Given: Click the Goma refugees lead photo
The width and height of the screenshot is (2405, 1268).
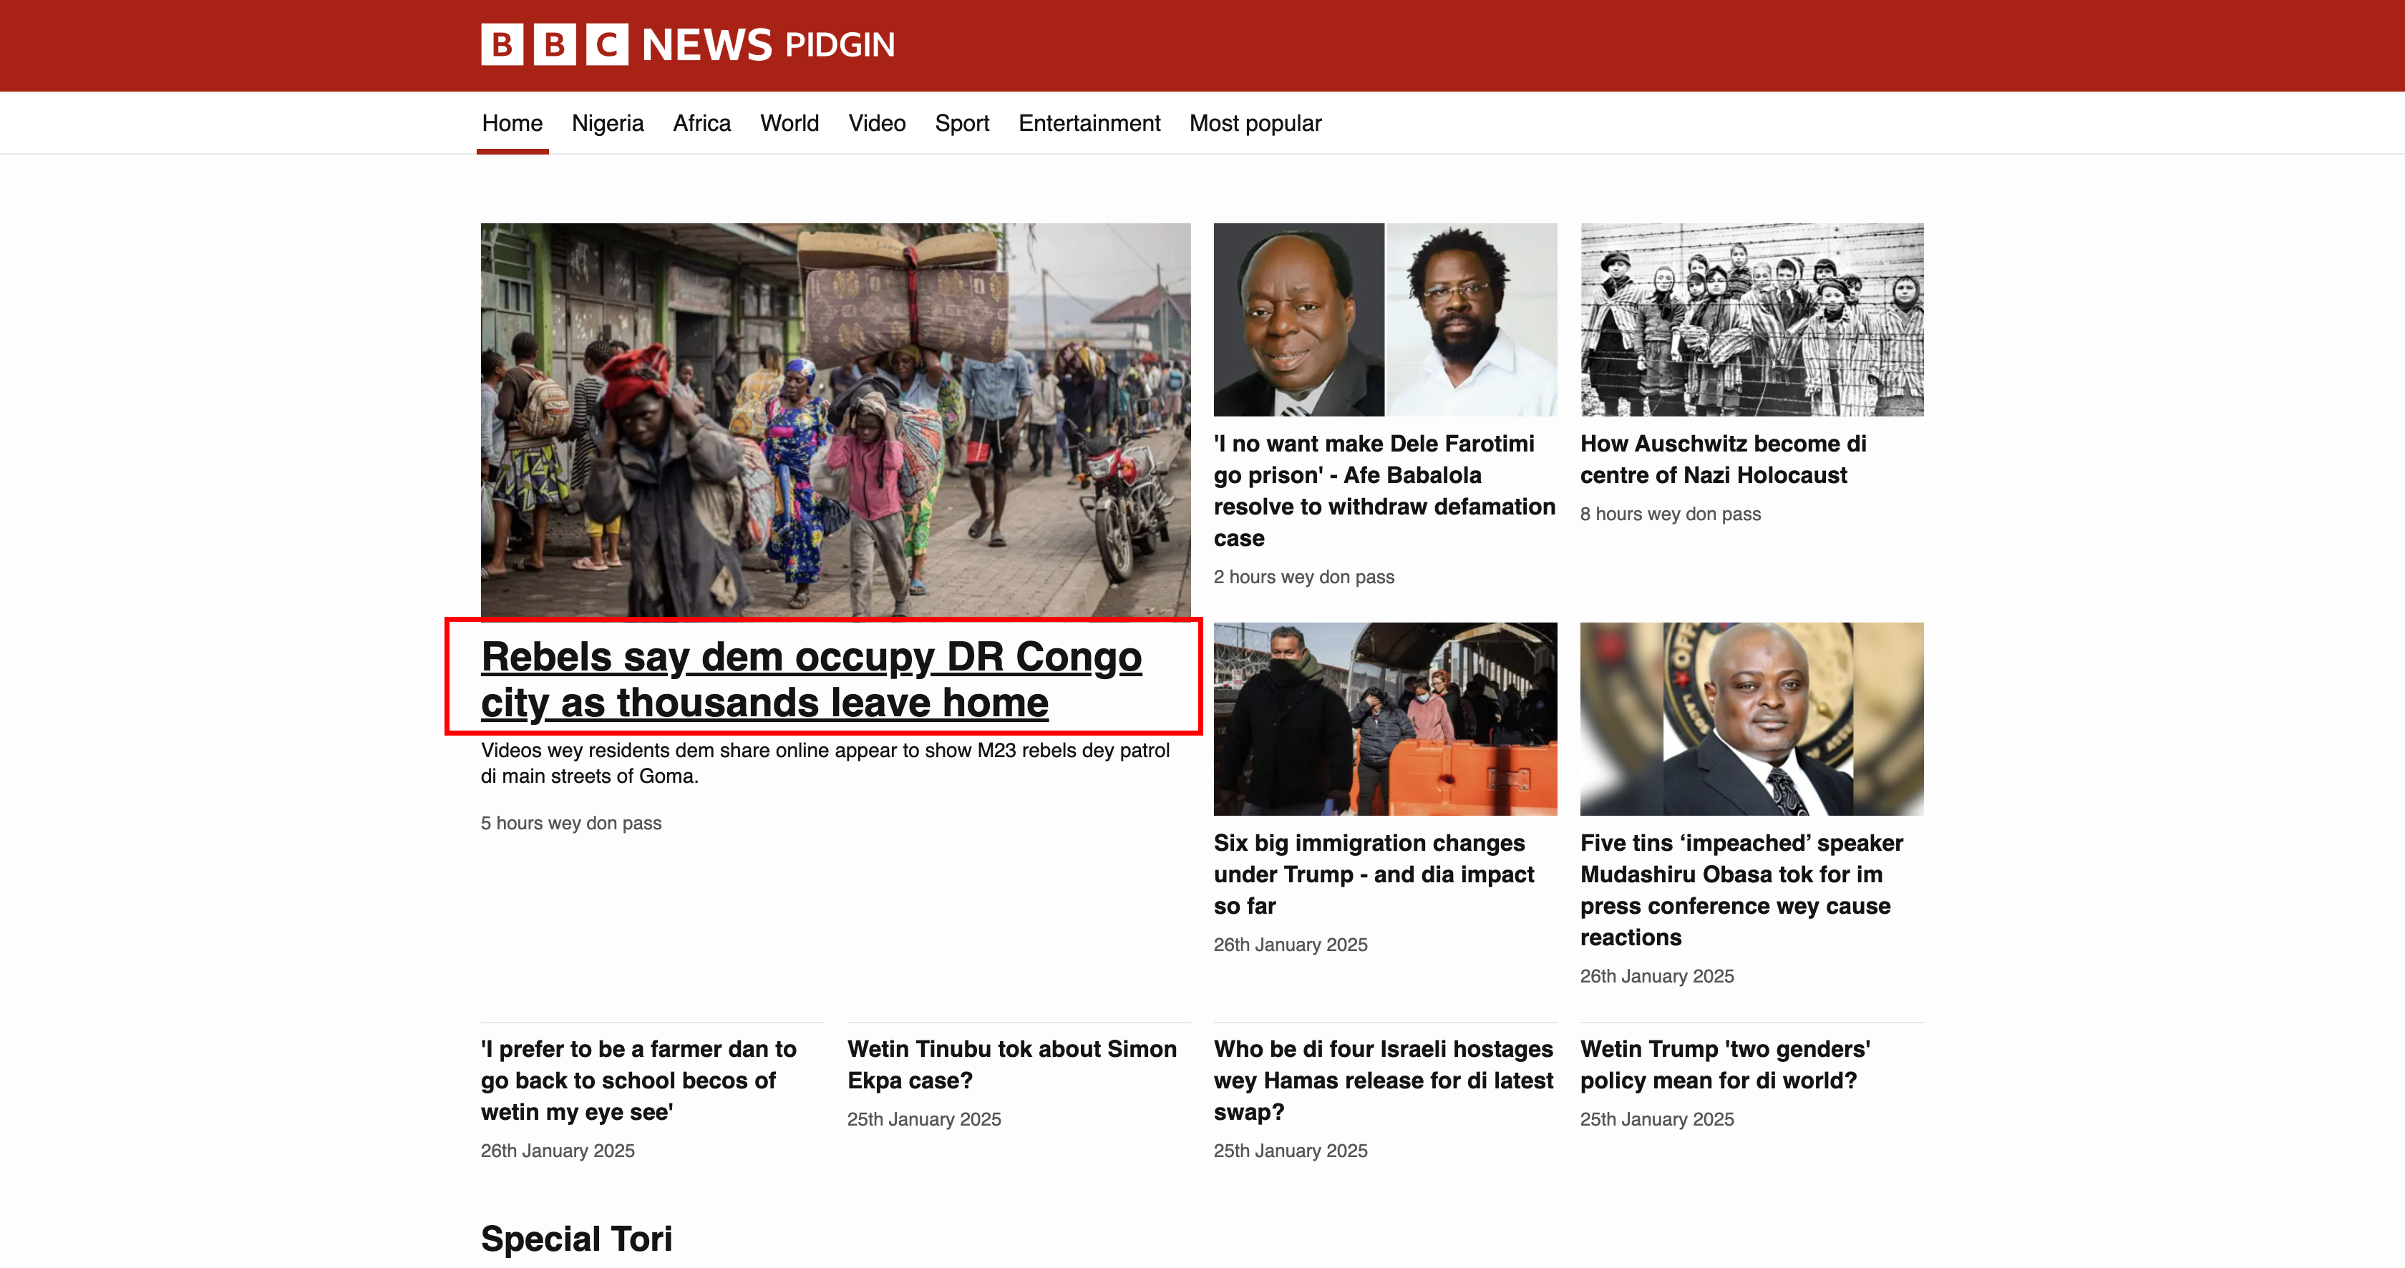Looking at the screenshot, I should click(835, 418).
